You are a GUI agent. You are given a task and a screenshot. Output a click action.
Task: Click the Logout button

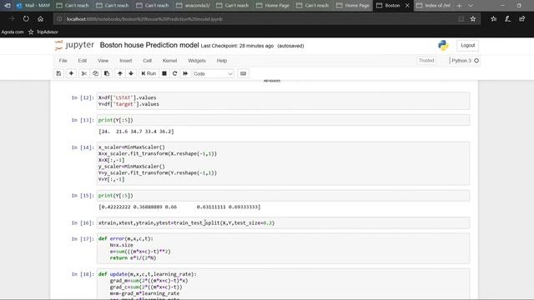tap(467, 45)
